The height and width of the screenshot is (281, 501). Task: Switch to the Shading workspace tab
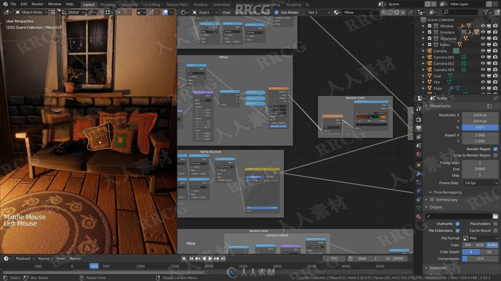pos(200,4)
